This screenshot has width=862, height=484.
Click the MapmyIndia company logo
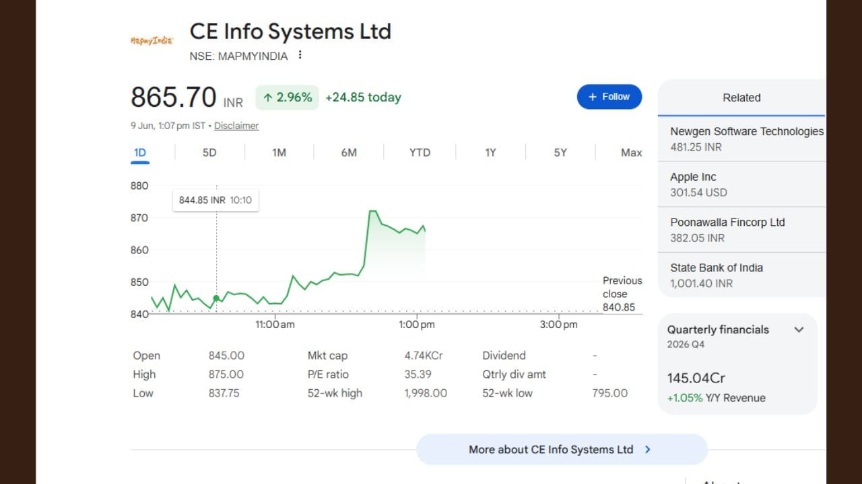[x=152, y=40]
